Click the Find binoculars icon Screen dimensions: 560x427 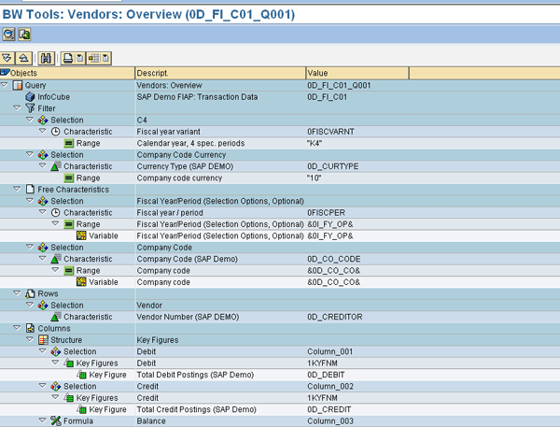[x=45, y=59]
